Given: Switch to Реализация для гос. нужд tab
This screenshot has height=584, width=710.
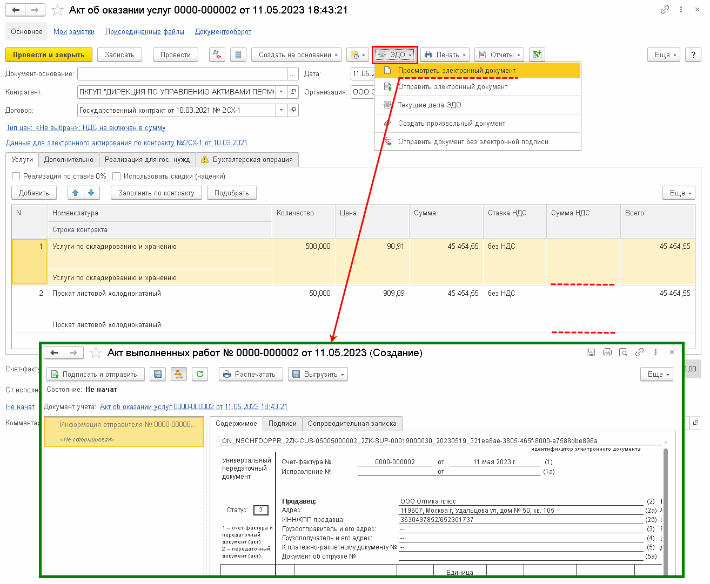Looking at the screenshot, I should click(147, 159).
